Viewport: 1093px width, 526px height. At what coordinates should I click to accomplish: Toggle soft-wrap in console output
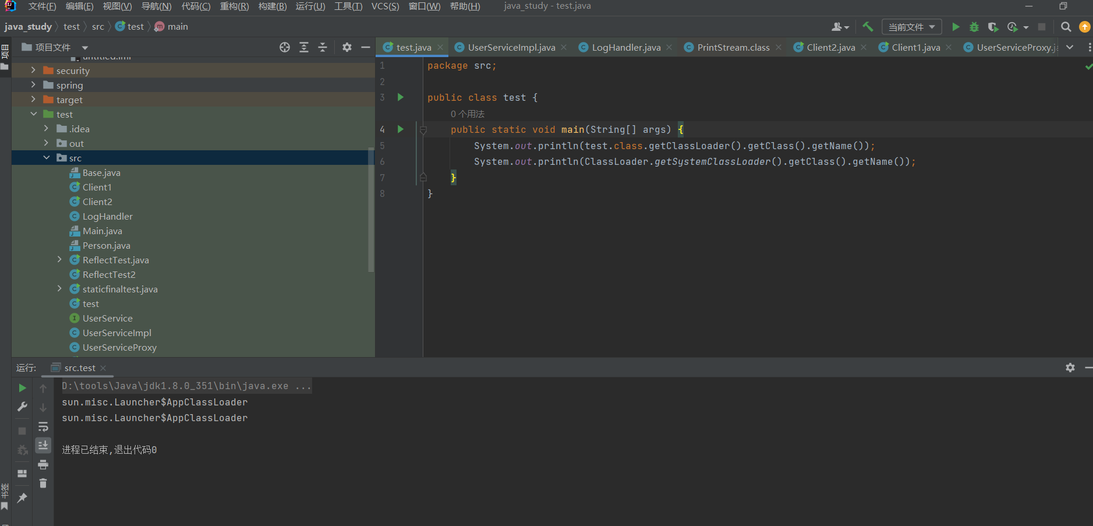tap(43, 426)
